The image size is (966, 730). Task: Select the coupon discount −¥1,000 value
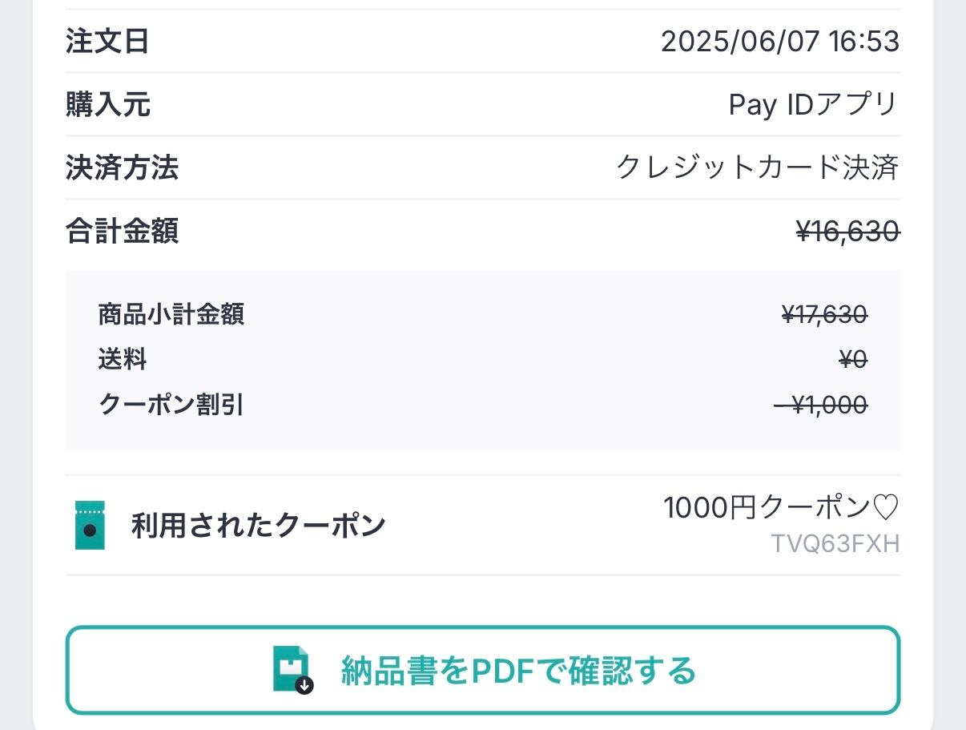(821, 405)
